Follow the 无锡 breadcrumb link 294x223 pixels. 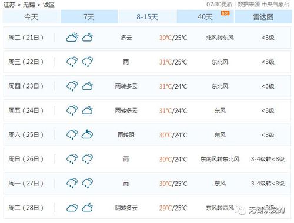tap(29, 5)
